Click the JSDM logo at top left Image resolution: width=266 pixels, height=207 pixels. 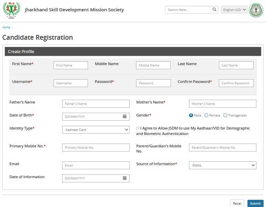(11, 10)
